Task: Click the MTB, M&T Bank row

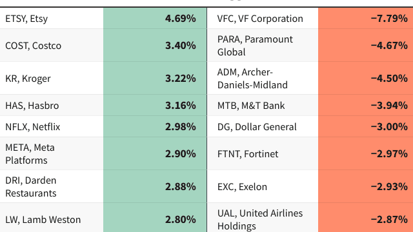Action: pos(310,105)
